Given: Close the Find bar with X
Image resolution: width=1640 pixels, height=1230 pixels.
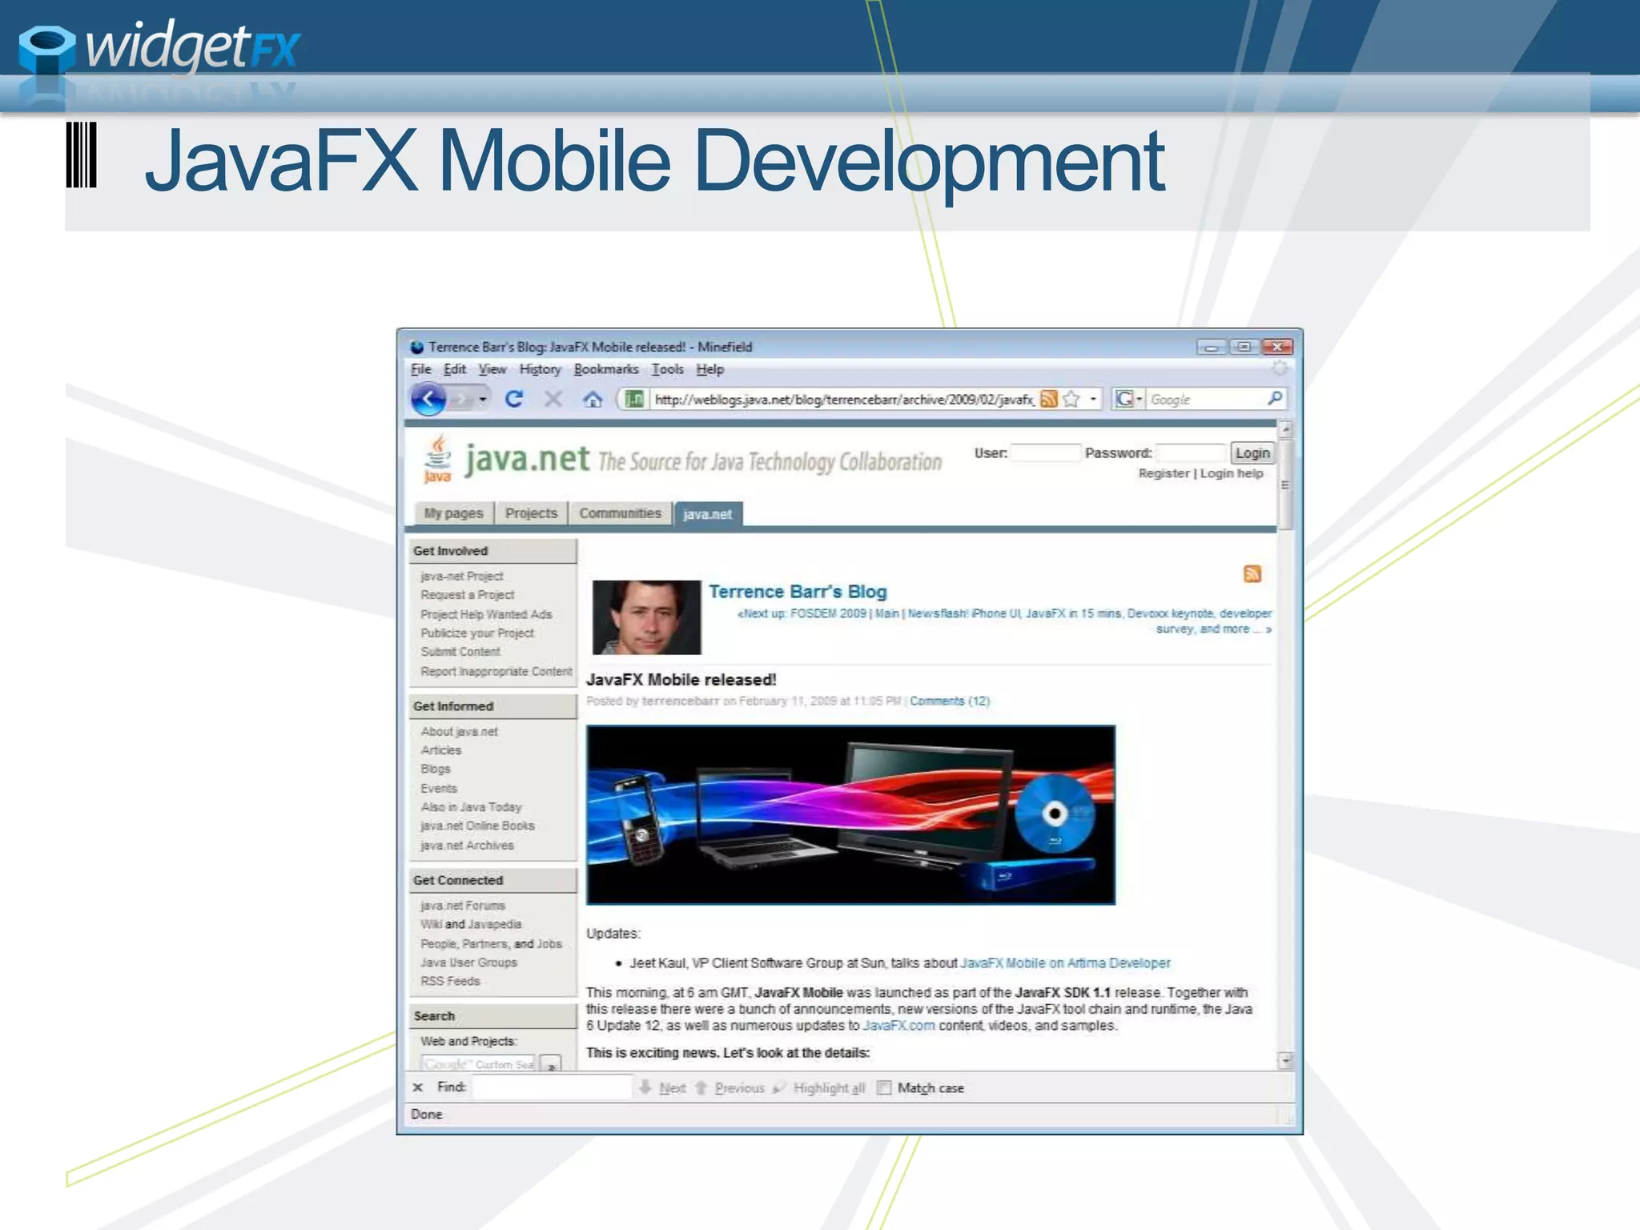Looking at the screenshot, I should (x=417, y=1087).
